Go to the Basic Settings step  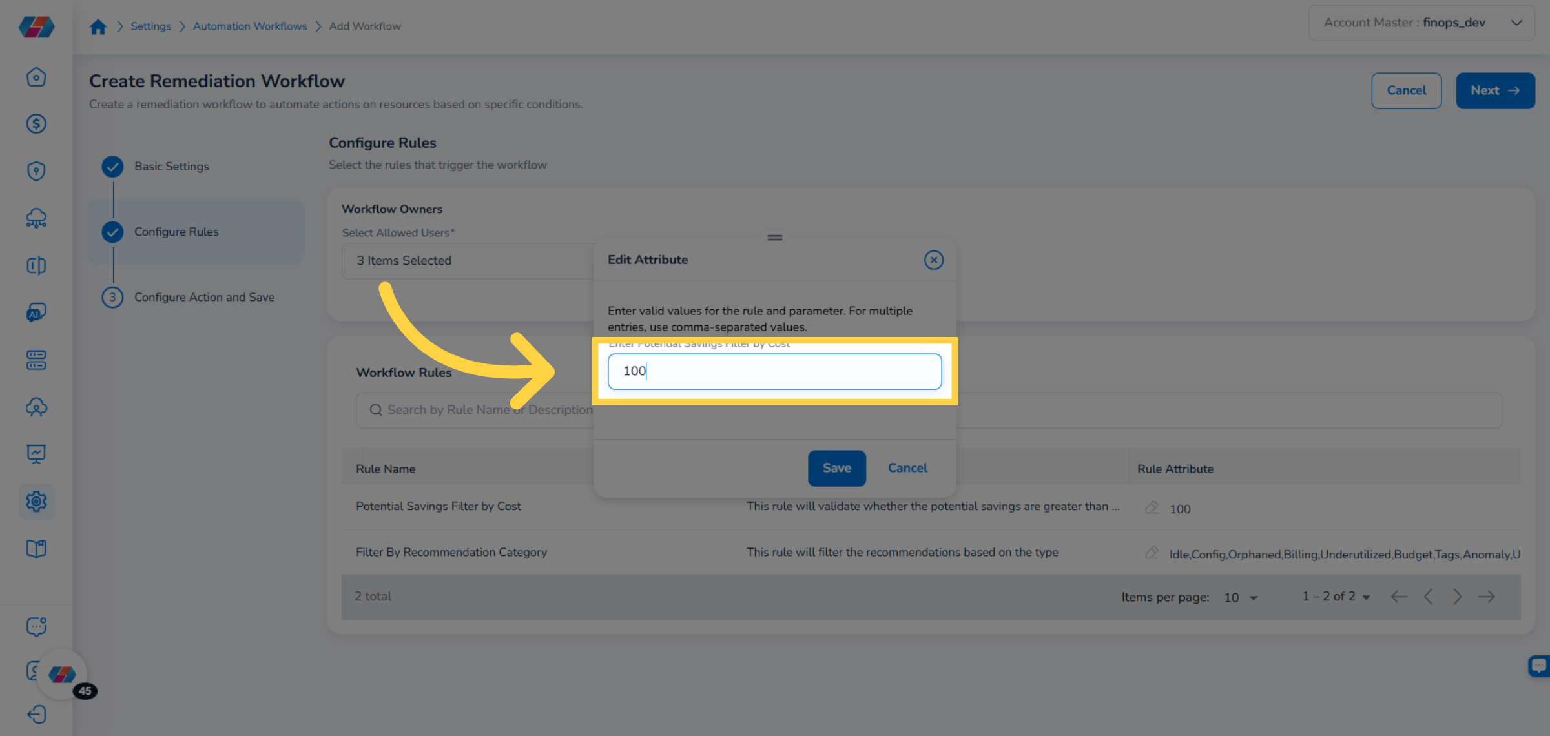[x=171, y=167]
